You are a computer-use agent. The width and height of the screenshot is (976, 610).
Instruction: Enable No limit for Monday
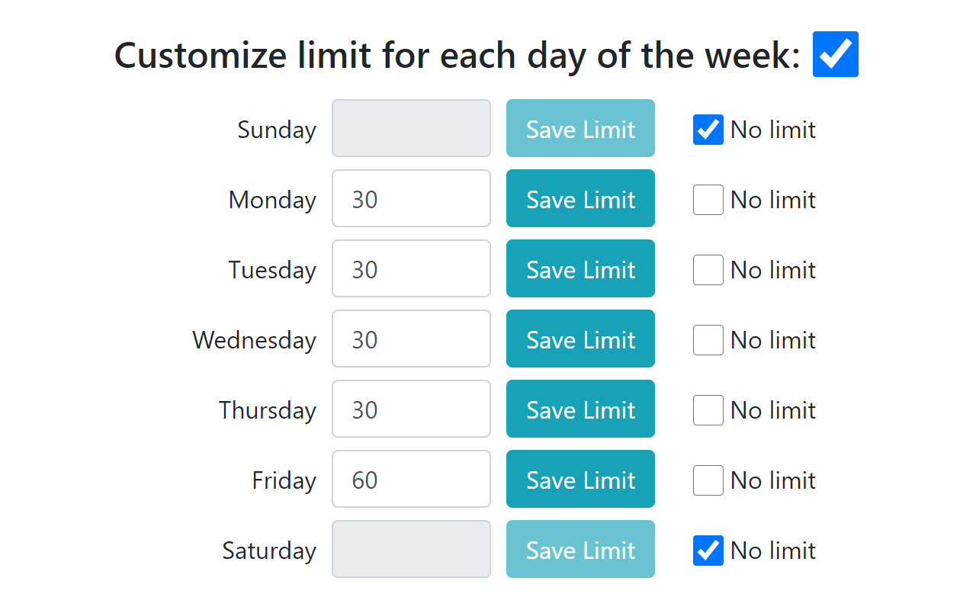(x=708, y=200)
